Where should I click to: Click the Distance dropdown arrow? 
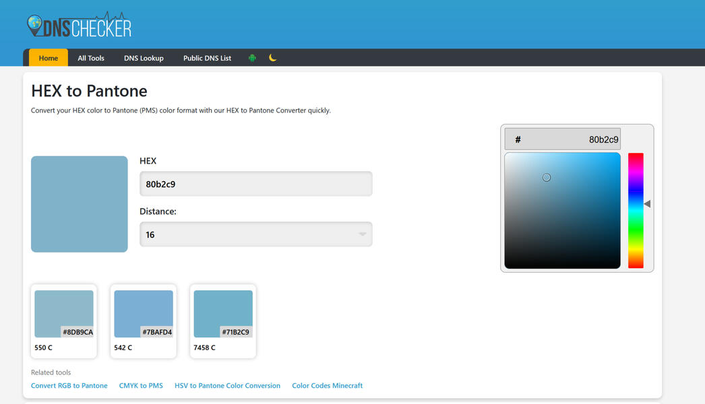pyautogui.click(x=362, y=234)
